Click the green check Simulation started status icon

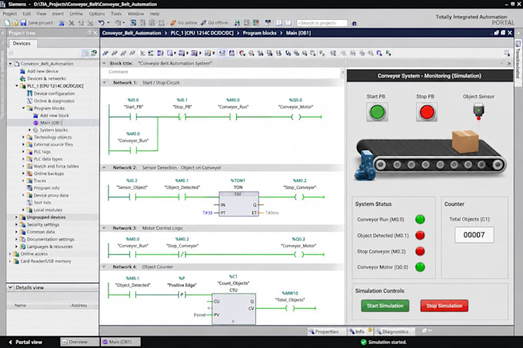(x=364, y=342)
